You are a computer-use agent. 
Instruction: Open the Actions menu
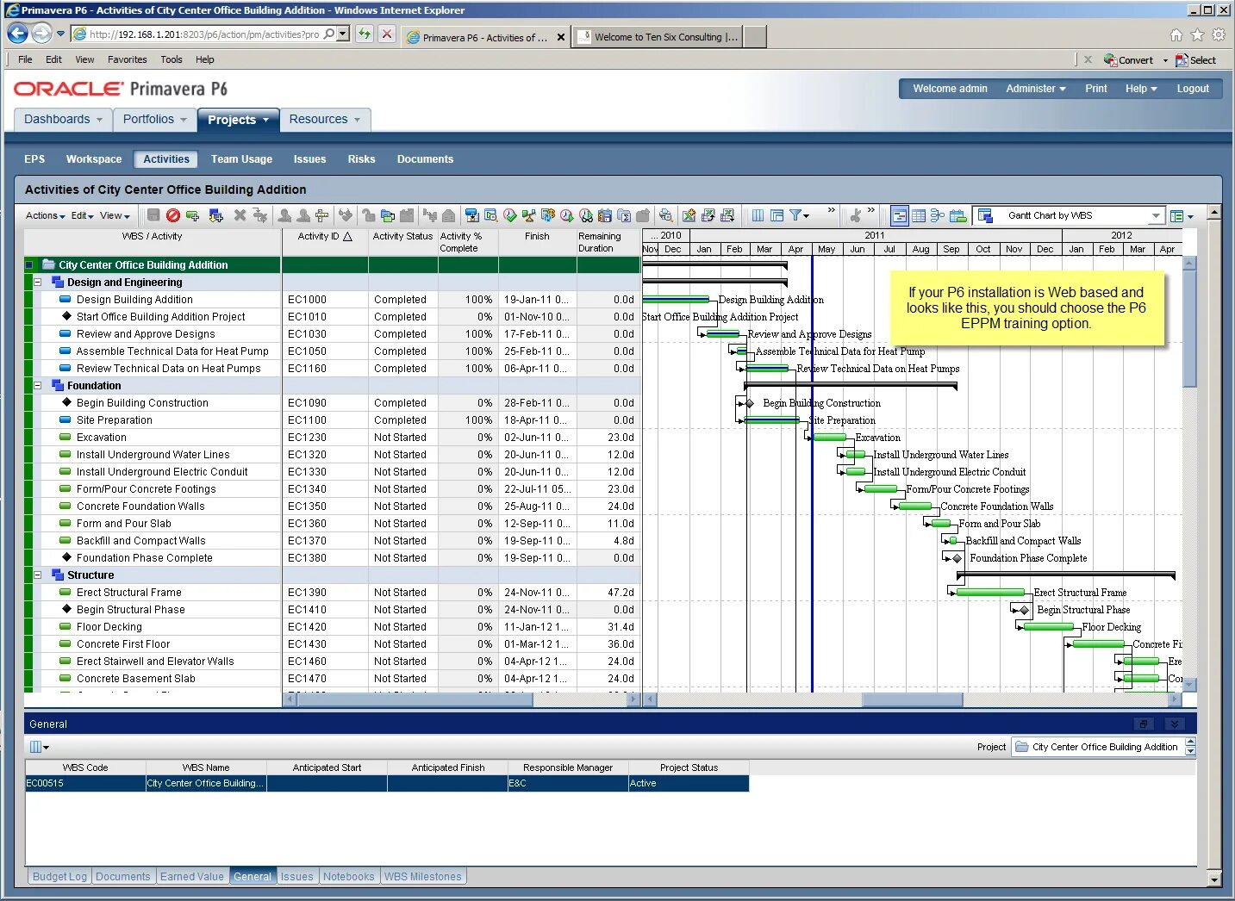pos(45,215)
